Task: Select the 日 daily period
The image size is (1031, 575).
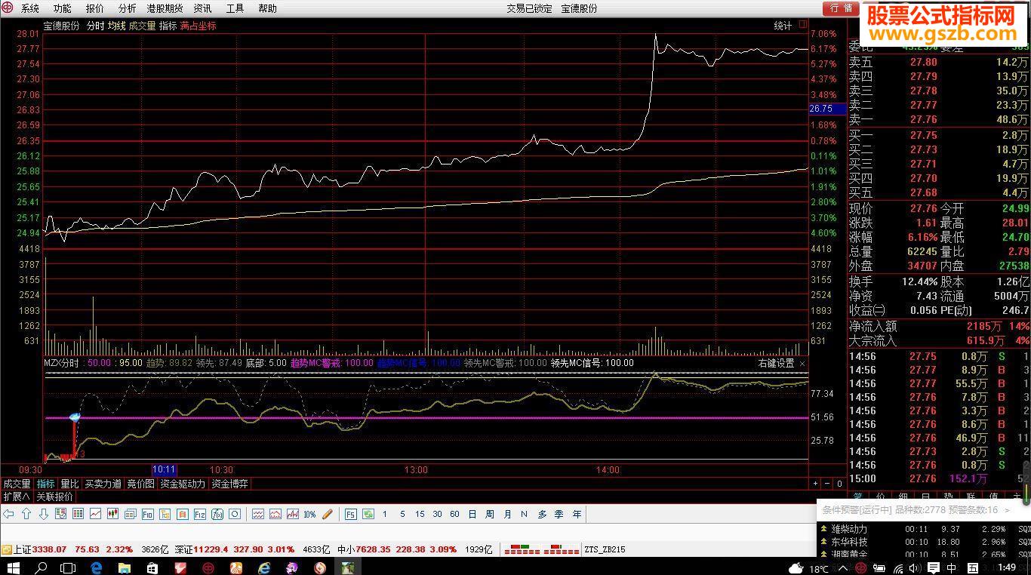Action: tap(472, 514)
